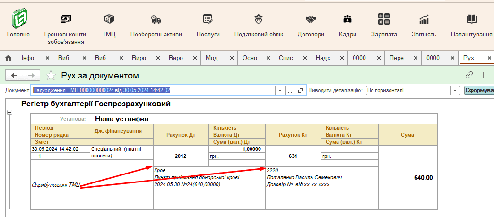
Task: Open the Зарплата calculator icon
Action: [384, 20]
